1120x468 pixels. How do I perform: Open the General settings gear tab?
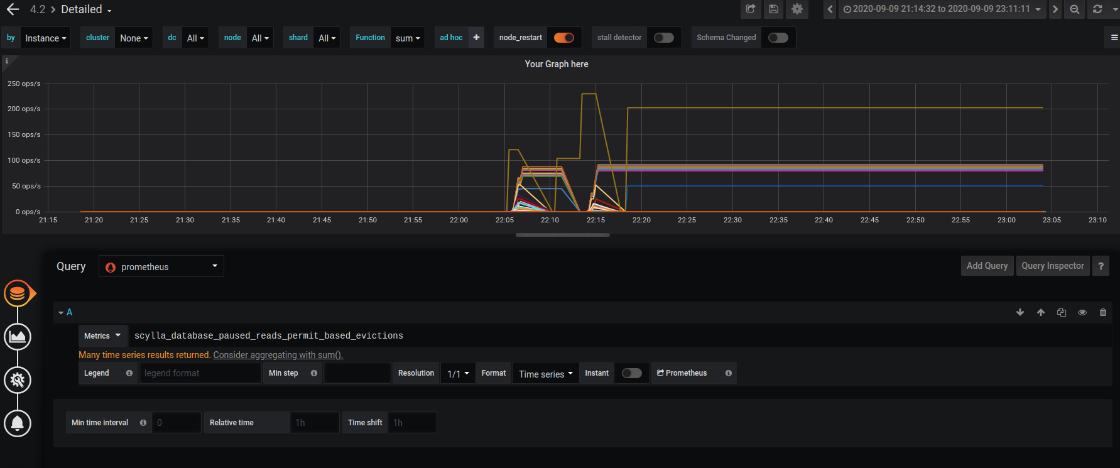click(x=18, y=380)
